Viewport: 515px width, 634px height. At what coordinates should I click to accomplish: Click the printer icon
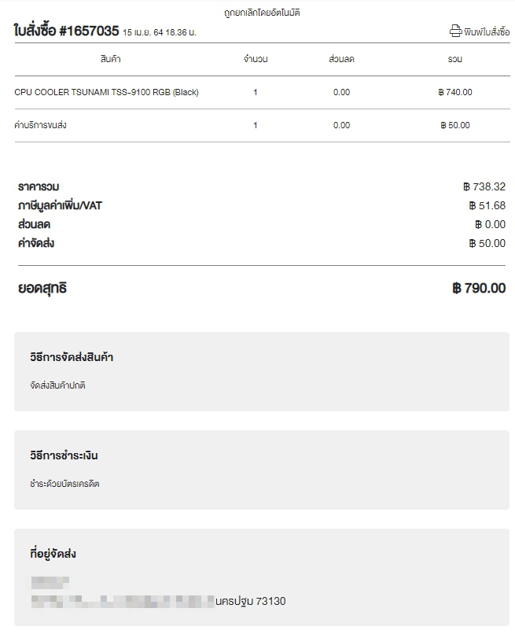pyautogui.click(x=455, y=31)
